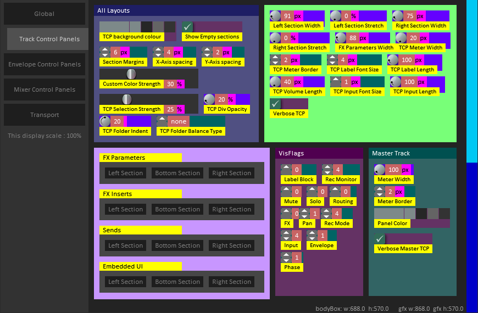
Task: Click the TCP Folder Indent knob
Action: tap(105, 121)
